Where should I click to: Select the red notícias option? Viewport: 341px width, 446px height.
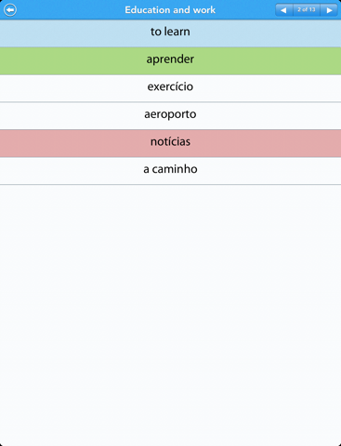pyautogui.click(x=170, y=143)
